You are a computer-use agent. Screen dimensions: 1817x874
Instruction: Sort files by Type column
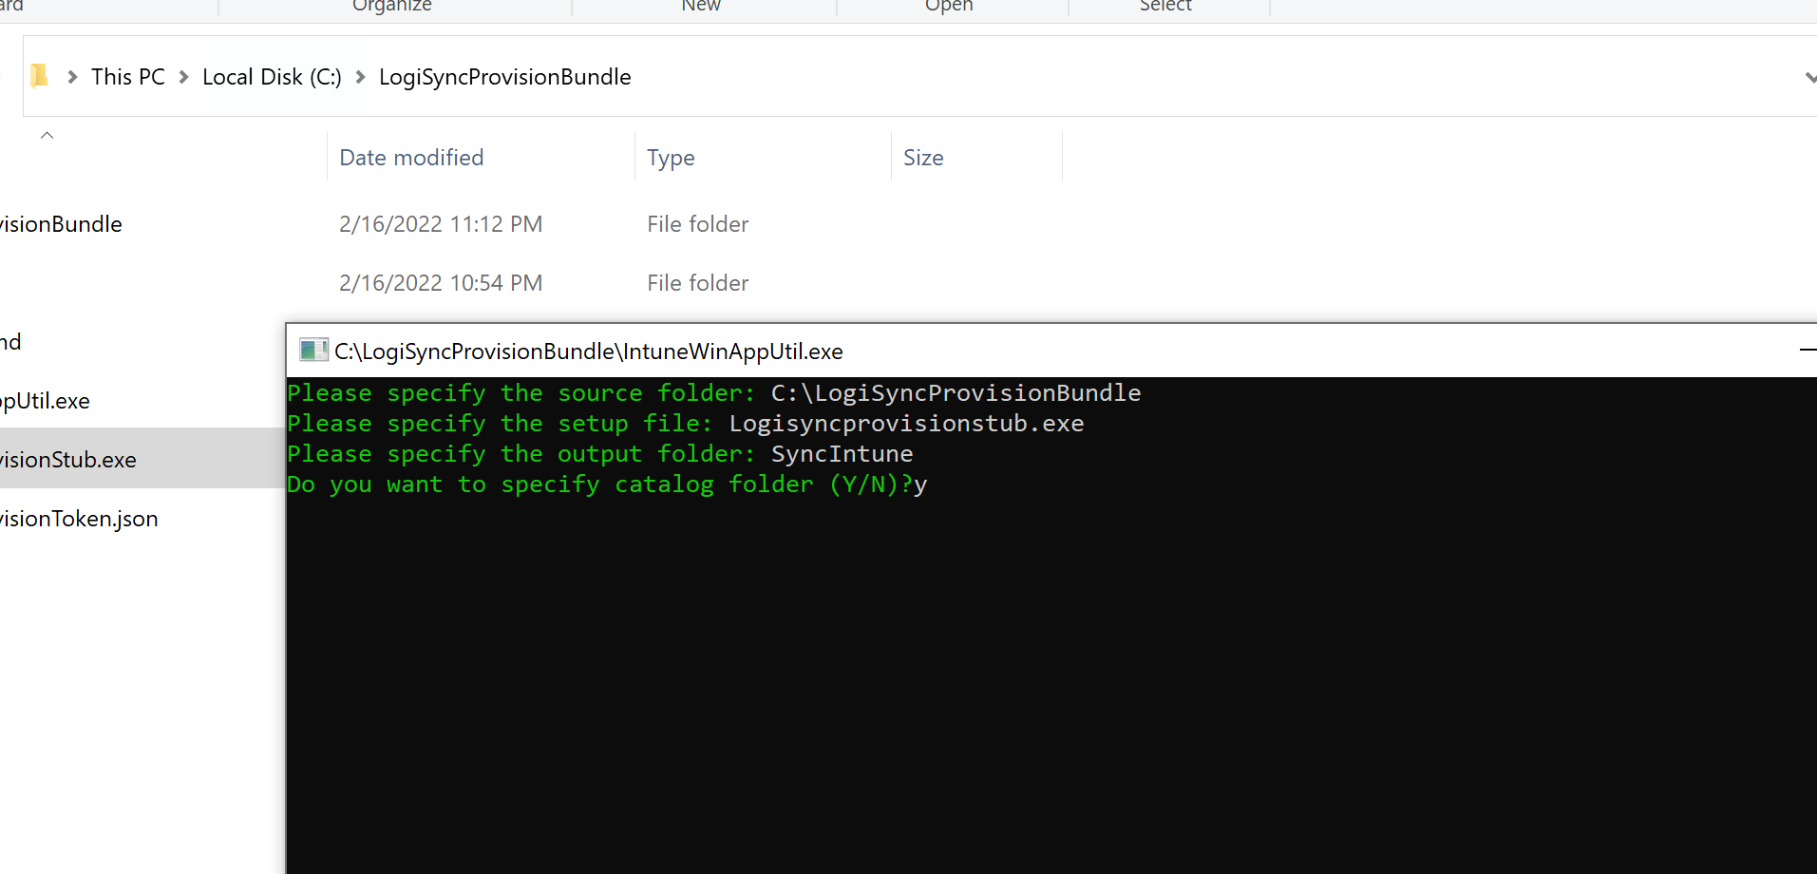coord(671,158)
